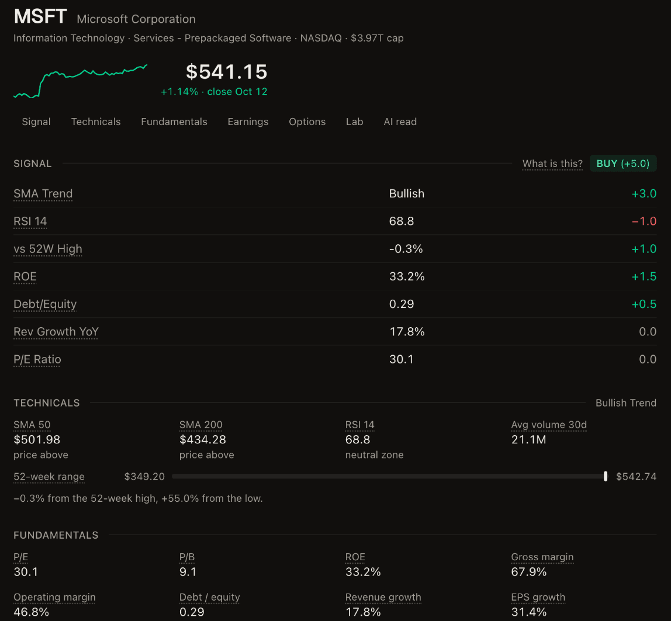Click the Rev Growth YoY label
This screenshot has height=621, width=671.
click(x=56, y=332)
